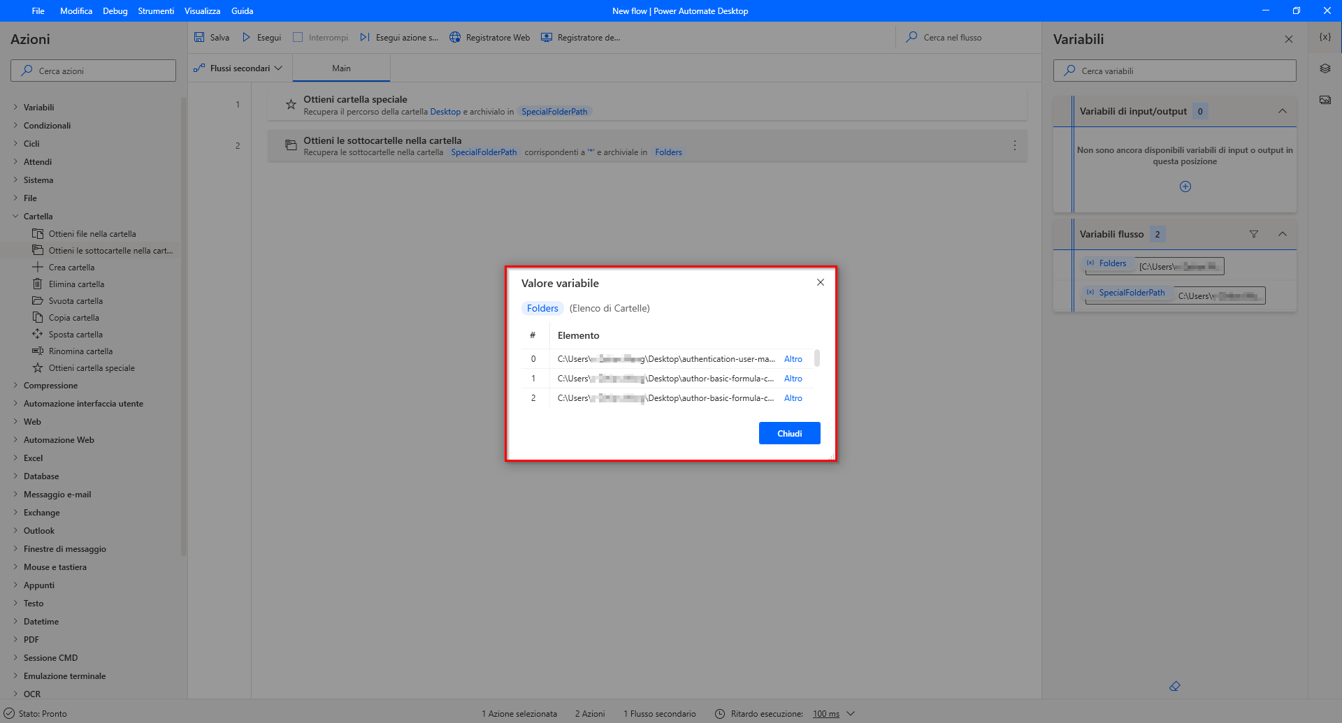Collapse the Cartella actions group

point(15,217)
